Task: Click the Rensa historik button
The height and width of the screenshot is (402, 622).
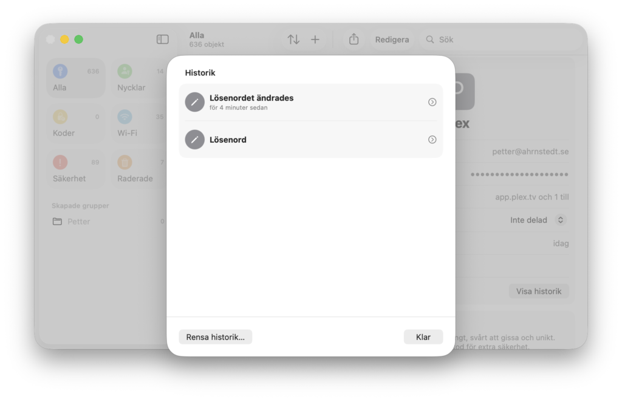Action: click(215, 337)
